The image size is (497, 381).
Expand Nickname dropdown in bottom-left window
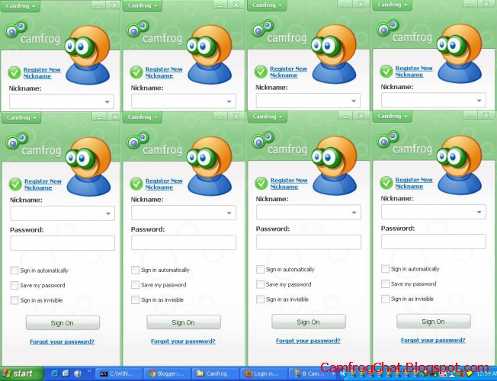(x=108, y=213)
